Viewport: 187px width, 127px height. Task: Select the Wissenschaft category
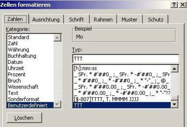(30, 87)
